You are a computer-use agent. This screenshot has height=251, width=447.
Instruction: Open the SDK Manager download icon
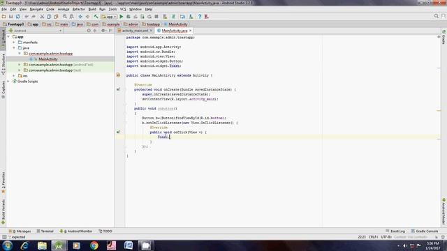191,17
